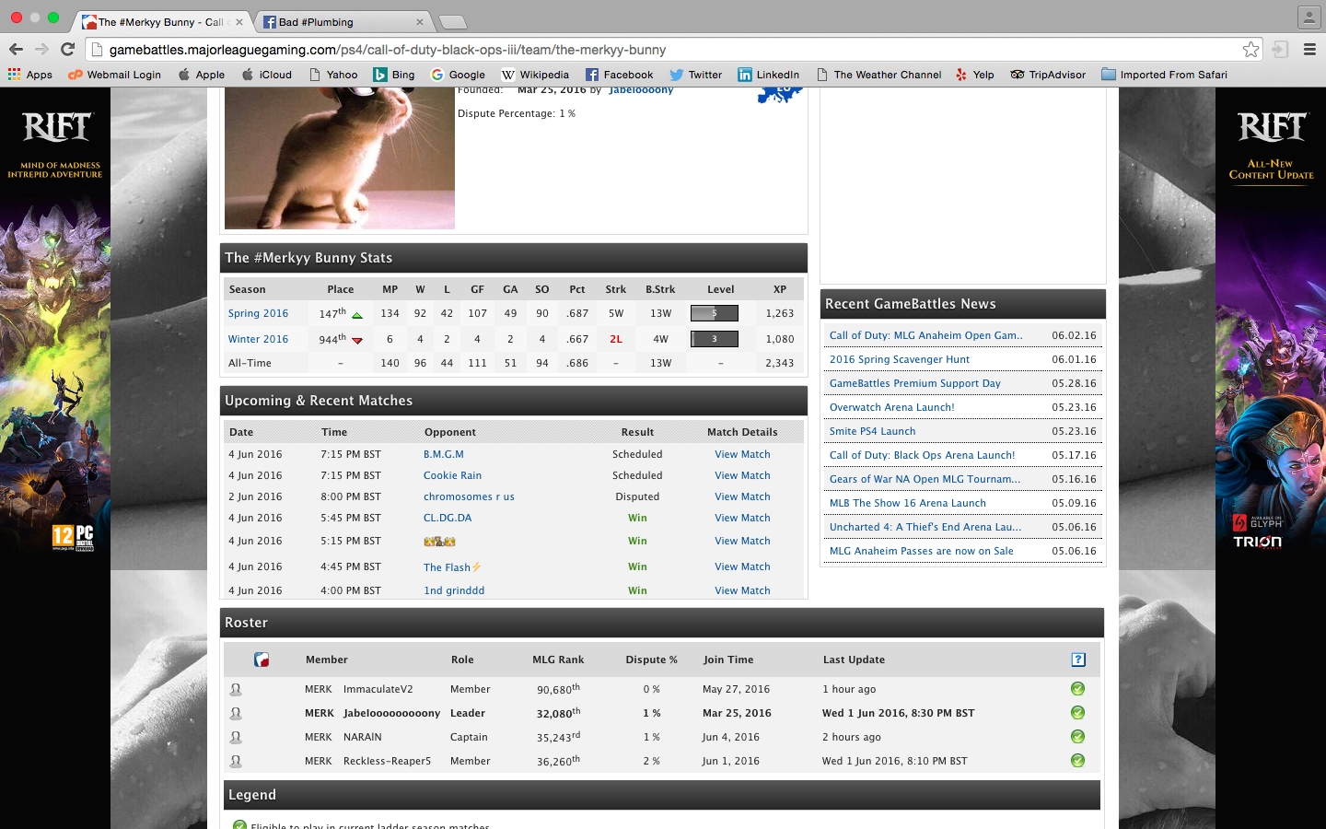Open opponent B.M.G.M team page
Image resolution: width=1326 pixels, height=829 pixels.
pos(444,455)
